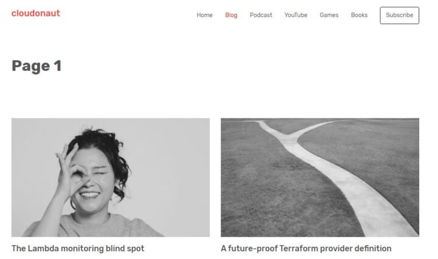Go to the Home page
Viewport: 438px width, 259px height.
click(204, 15)
